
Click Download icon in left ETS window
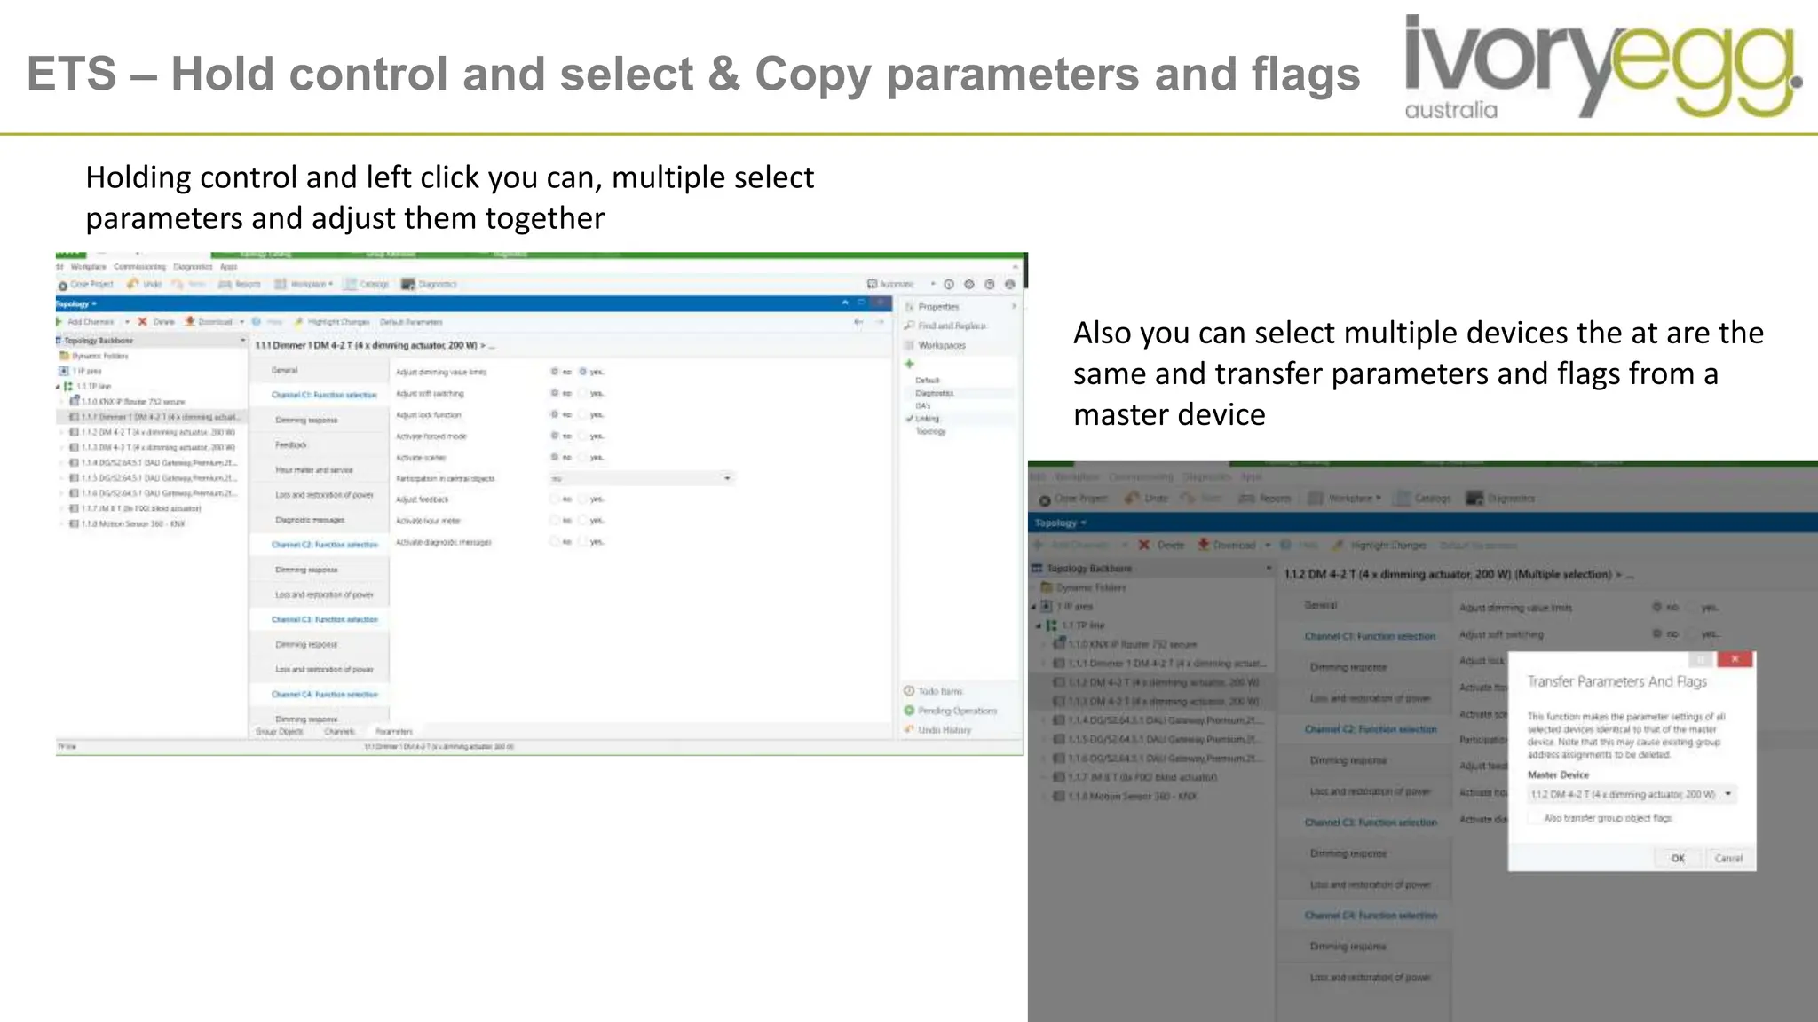[x=190, y=321]
